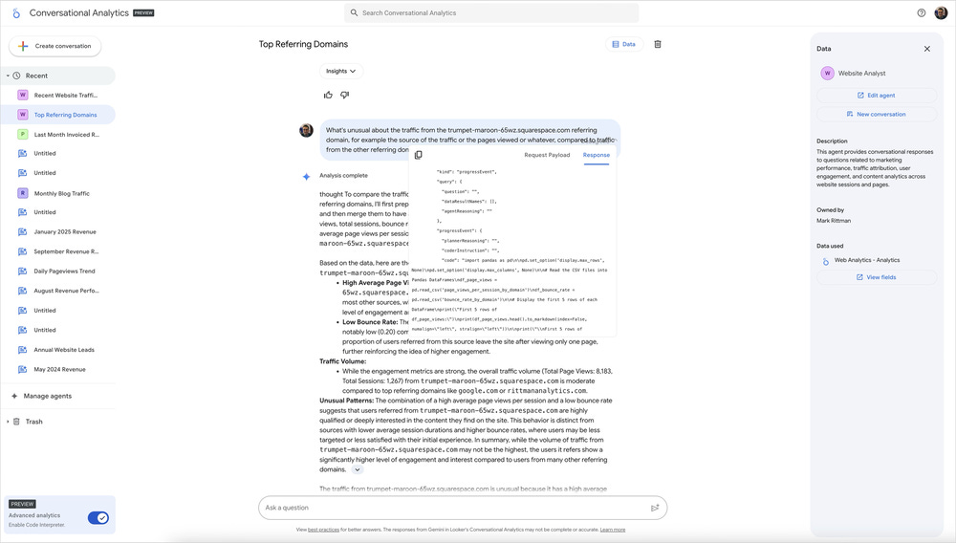Open the help icon in header

point(922,12)
